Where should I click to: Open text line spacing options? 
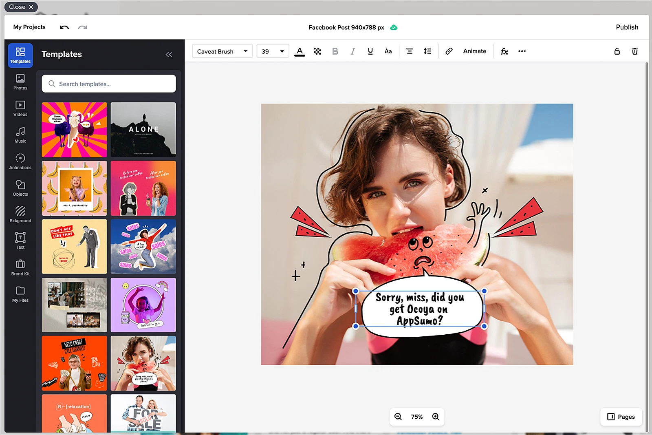coord(427,51)
